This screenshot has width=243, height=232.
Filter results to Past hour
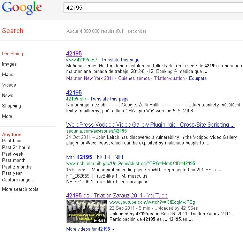(12, 141)
